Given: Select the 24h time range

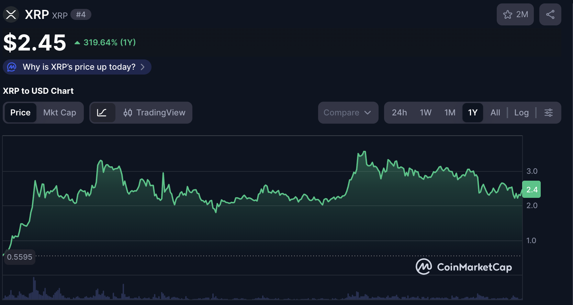Looking at the screenshot, I should click(399, 113).
